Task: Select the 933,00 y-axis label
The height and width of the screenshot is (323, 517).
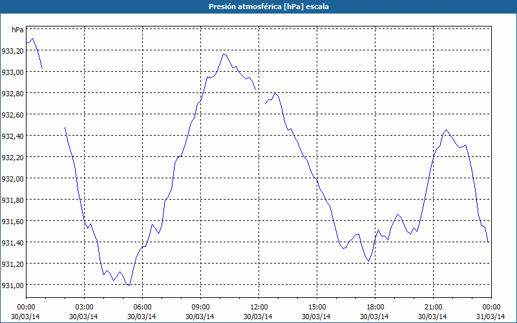Action: [x=12, y=72]
